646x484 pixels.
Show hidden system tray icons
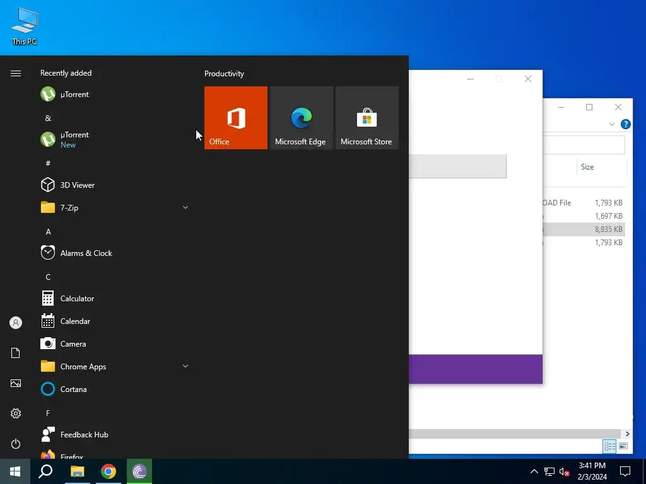[x=534, y=471]
